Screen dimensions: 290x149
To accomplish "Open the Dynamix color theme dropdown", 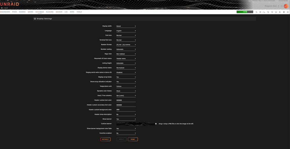I will pos(126,91).
